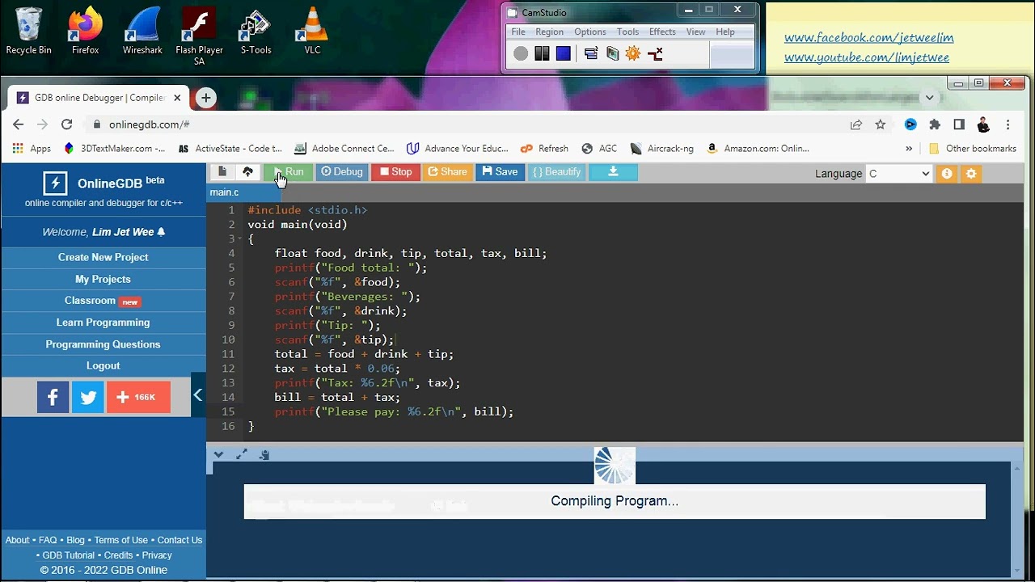Open the Terms of Use footer link
This screenshot has height=582, width=1035.
click(120, 540)
